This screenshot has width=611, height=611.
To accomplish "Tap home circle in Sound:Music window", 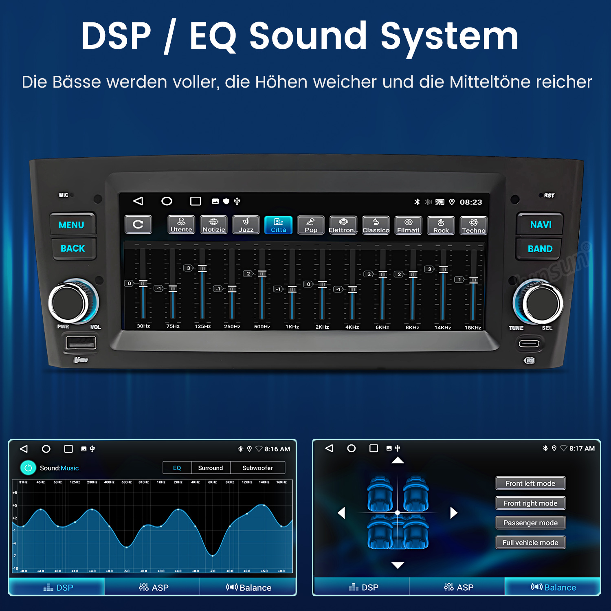I will tap(46, 449).
